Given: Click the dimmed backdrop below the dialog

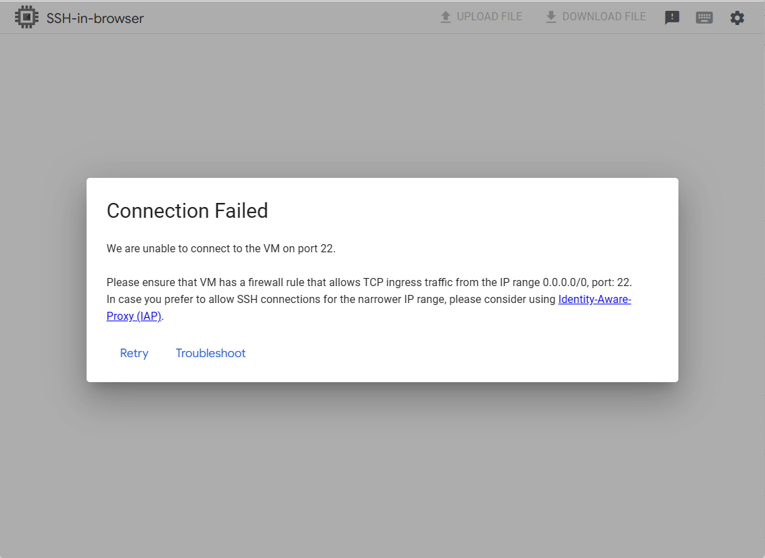Looking at the screenshot, I should coord(382,473).
